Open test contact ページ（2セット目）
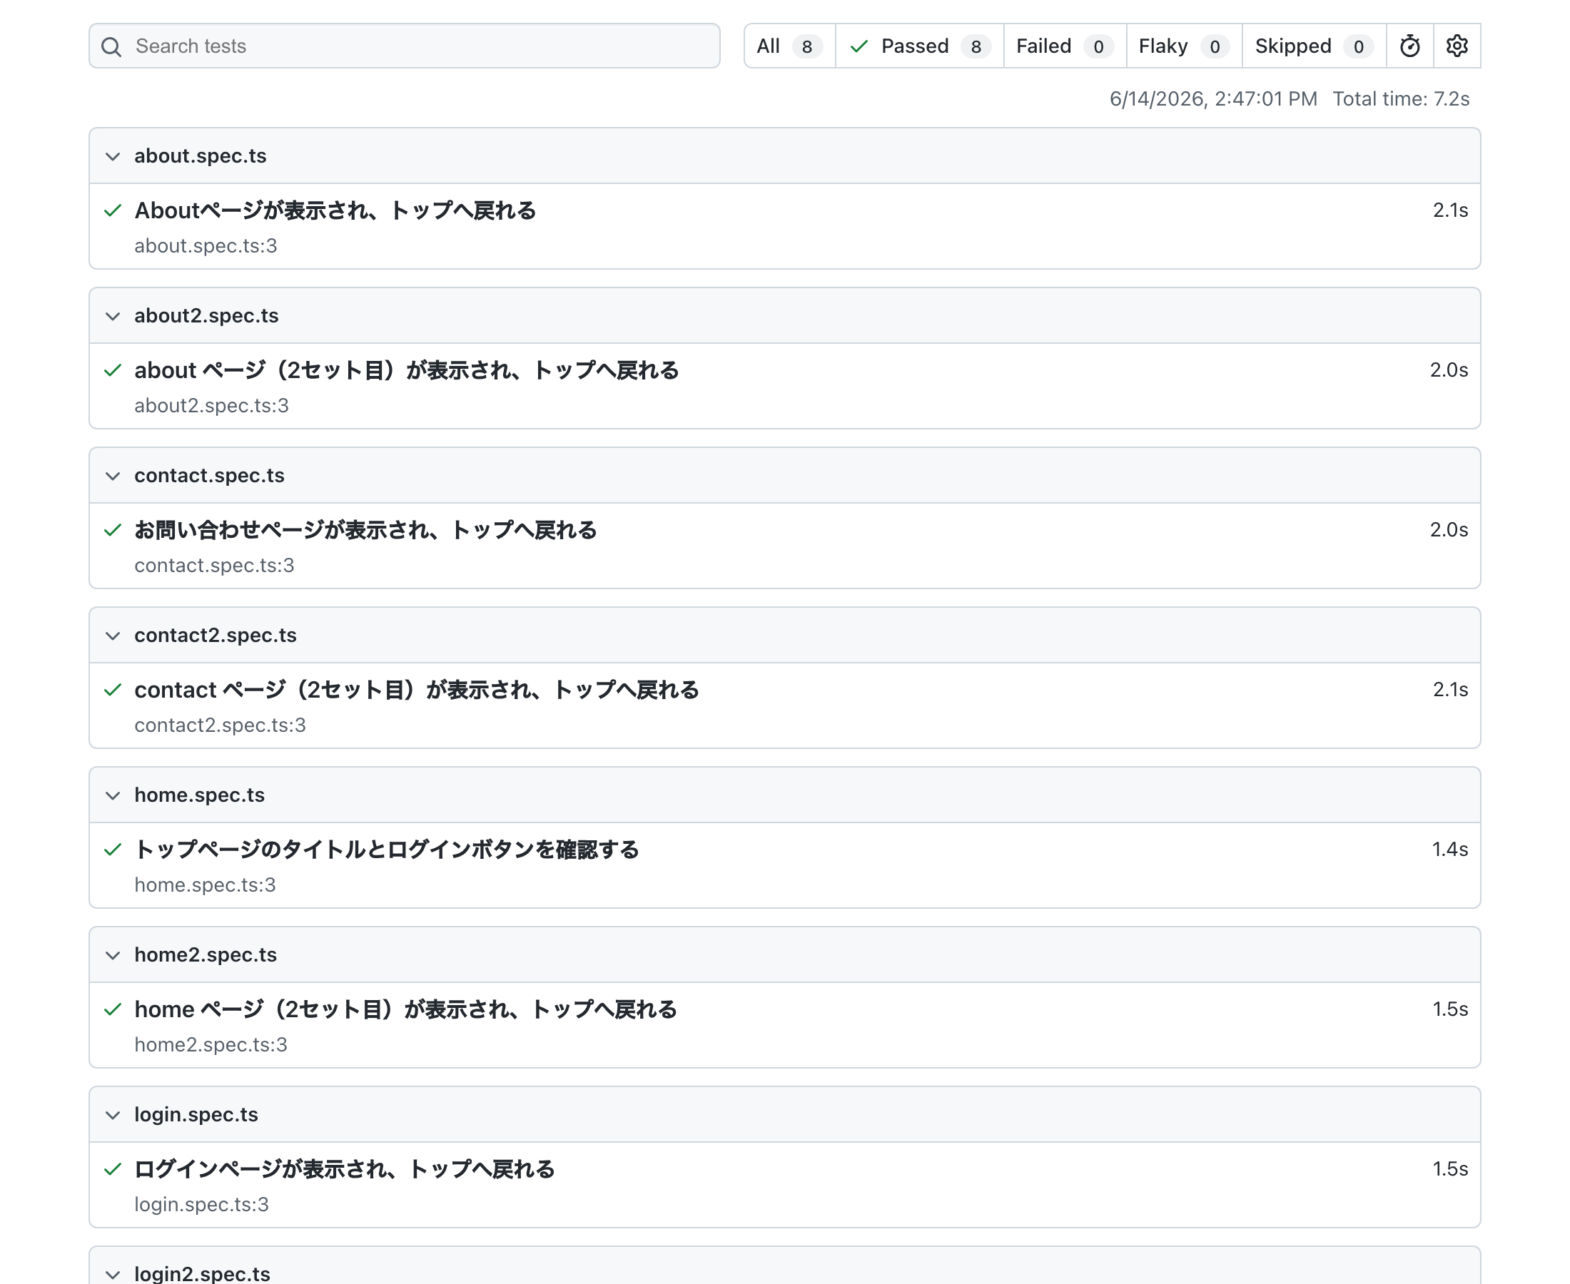The image size is (1570, 1284). pos(417,690)
